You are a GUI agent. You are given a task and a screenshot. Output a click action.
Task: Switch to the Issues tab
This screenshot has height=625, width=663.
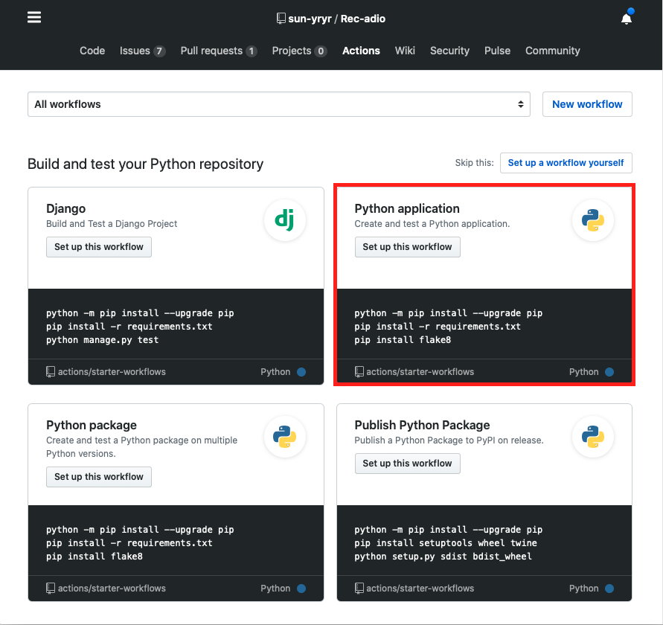point(142,51)
